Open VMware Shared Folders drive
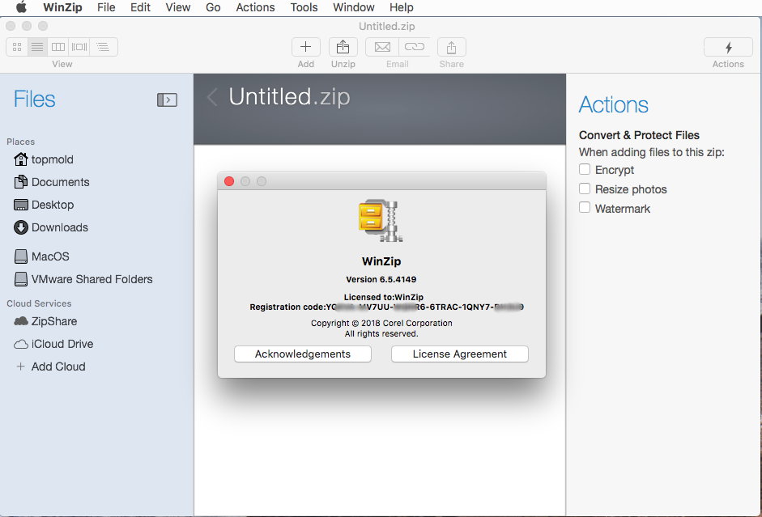Screen dimensions: 762x517 pyautogui.click(x=83, y=279)
